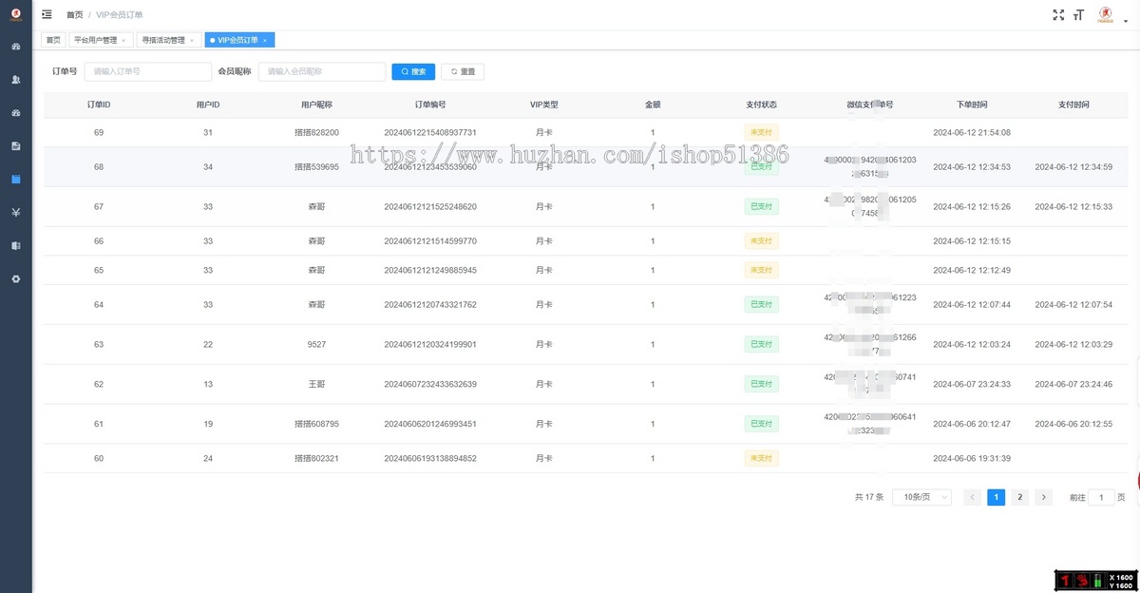Open the gauge icon above the users icon
1140x593 pixels.
click(16, 47)
